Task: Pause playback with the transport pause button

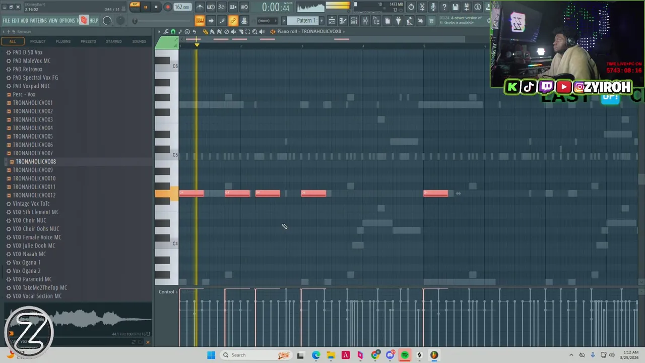Action: (146, 7)
